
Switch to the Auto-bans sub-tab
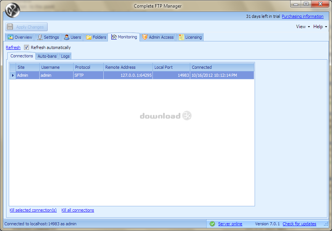(47, 56)
